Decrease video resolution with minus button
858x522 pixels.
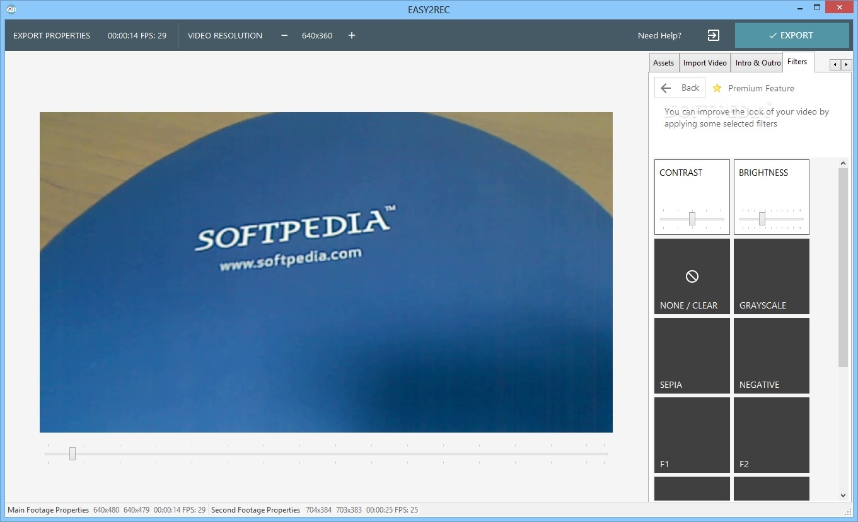tap(284, 35)
